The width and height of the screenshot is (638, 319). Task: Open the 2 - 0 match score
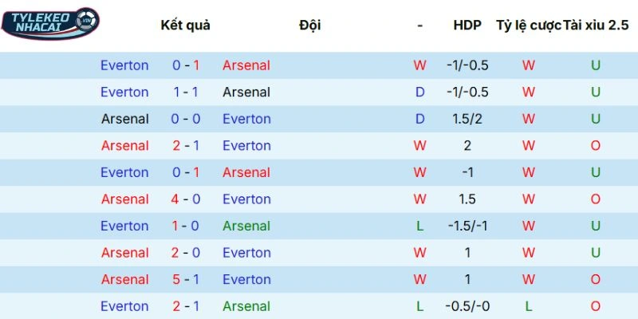(x=186, y=253)
